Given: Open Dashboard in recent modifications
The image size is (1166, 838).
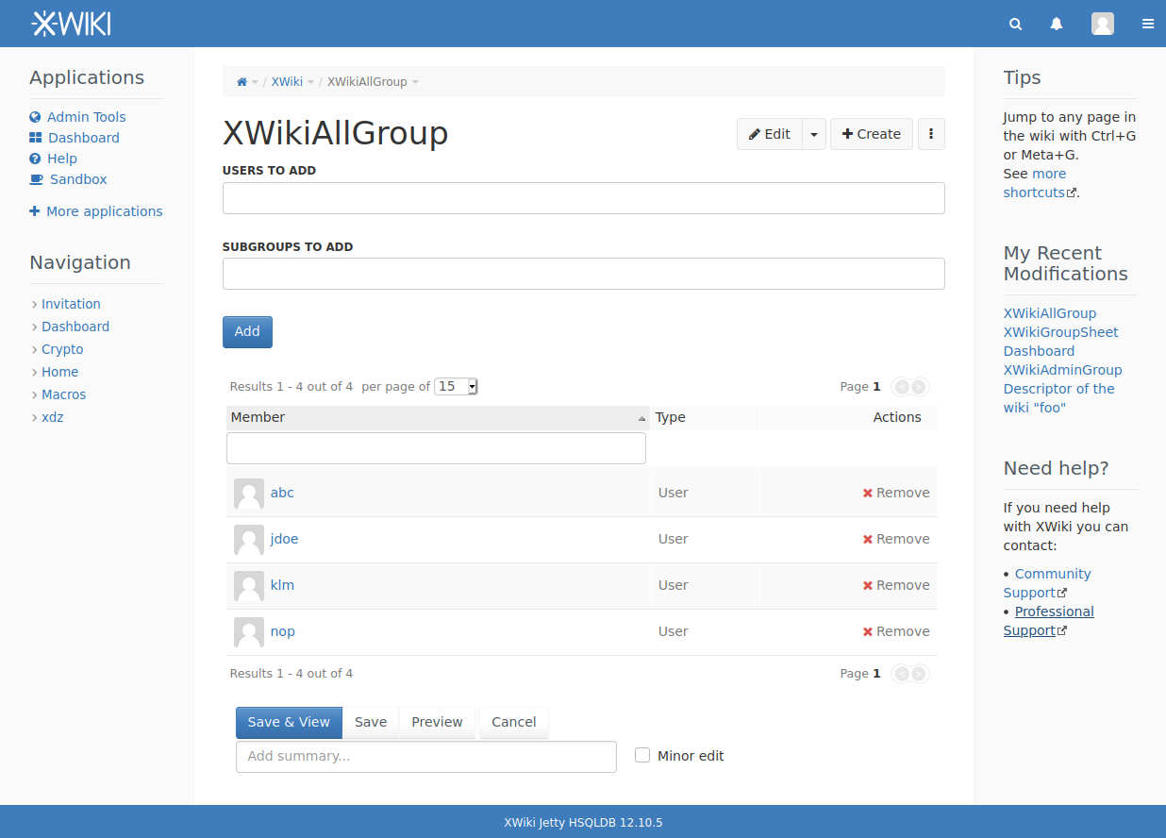Looking at the screenshot, I should point(1039,351).
